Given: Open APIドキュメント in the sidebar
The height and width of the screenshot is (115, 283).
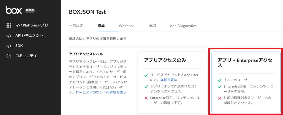Looking at the screenshot, I should click(x=29, y=35).
